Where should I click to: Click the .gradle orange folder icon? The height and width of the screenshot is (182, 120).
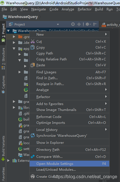(x=20, y=37)
